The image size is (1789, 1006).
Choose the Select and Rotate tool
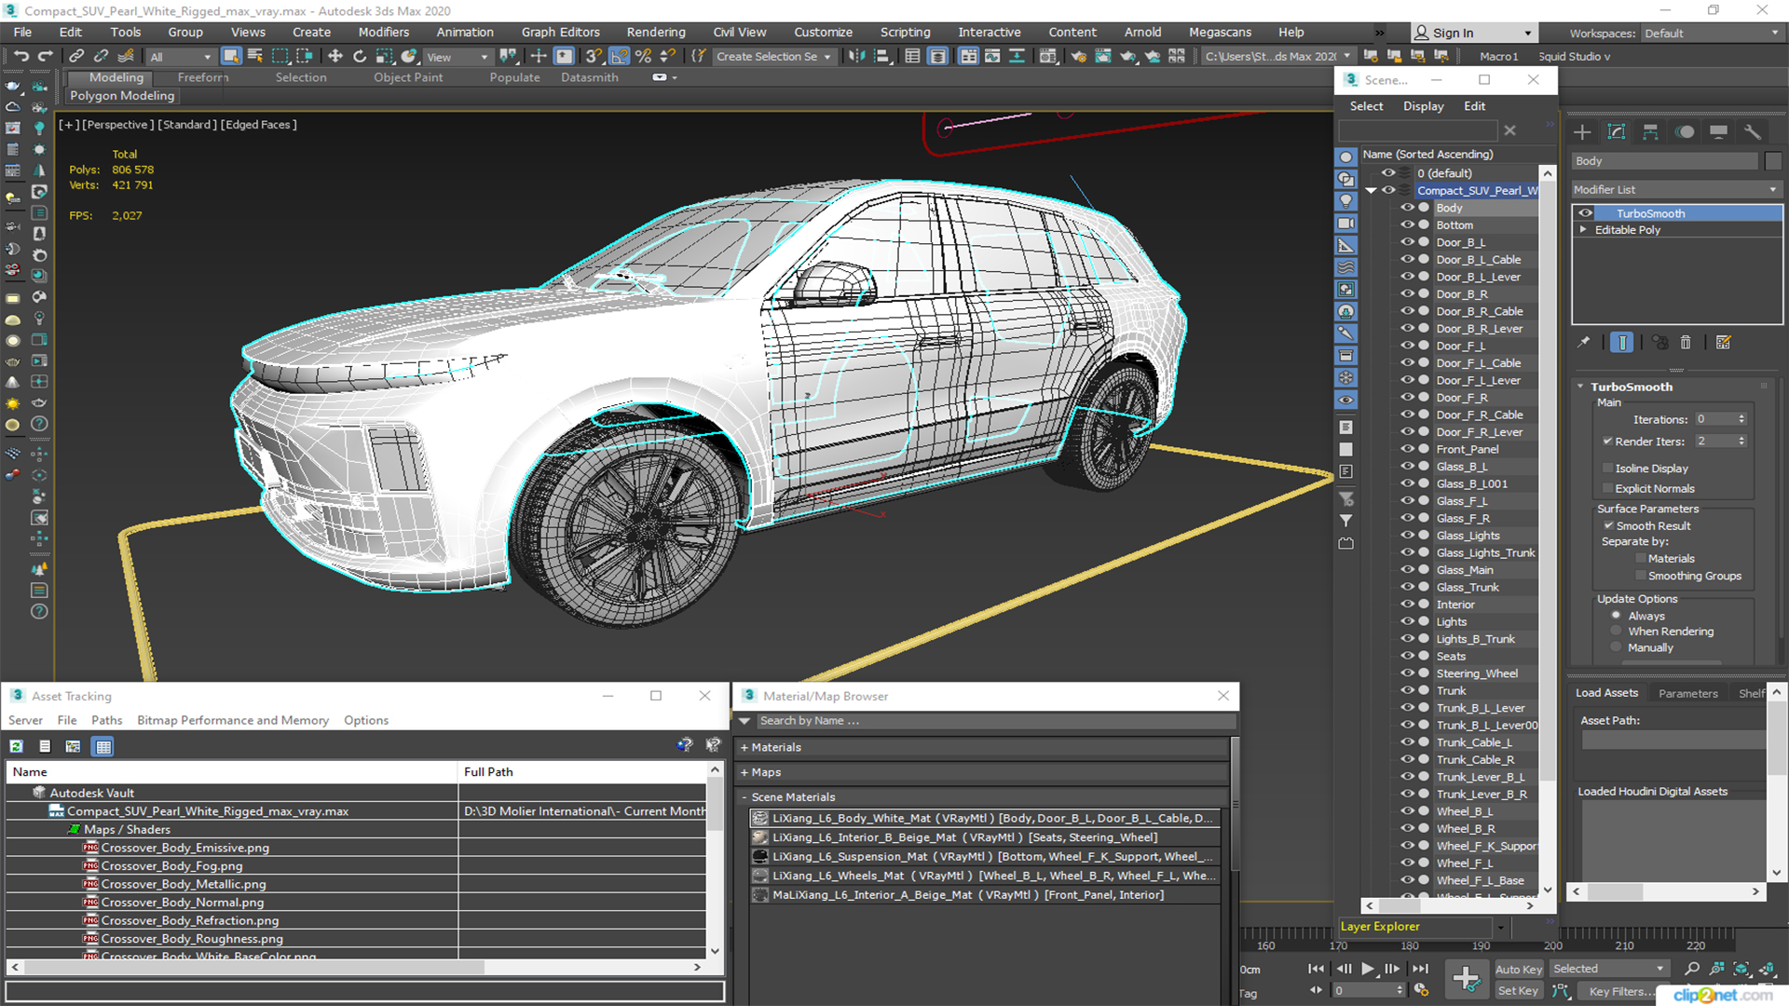coord(360,57)
